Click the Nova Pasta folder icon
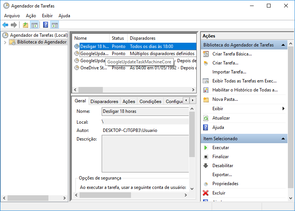Viewport: 295px width, 211px height. (x=206, y=99)
